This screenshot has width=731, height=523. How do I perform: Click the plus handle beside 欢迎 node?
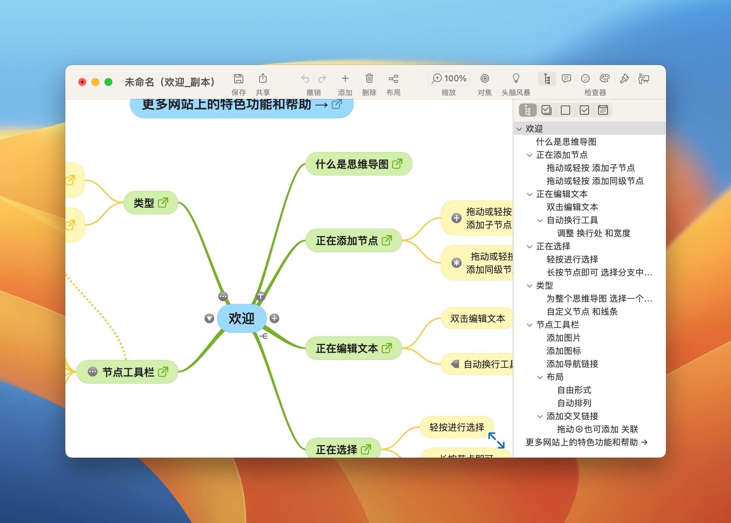point(275,319)
